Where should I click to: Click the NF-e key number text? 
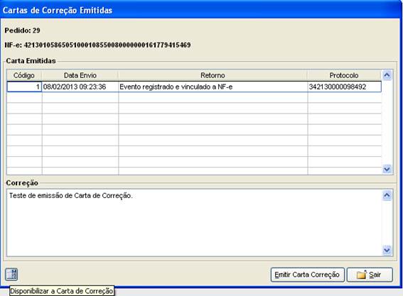tap(107, 45)
